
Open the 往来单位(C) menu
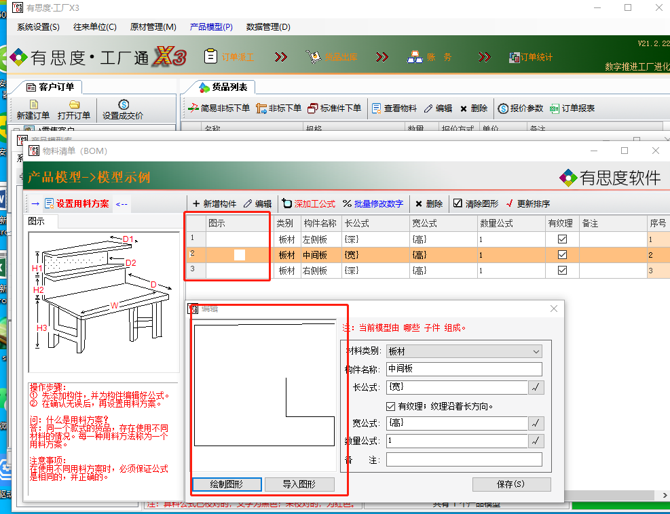[x=95, y=27]
